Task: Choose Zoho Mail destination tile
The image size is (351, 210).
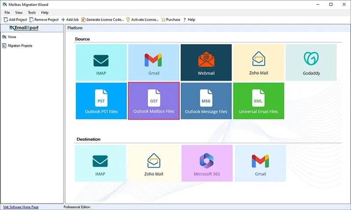Action: pos(154,163)
